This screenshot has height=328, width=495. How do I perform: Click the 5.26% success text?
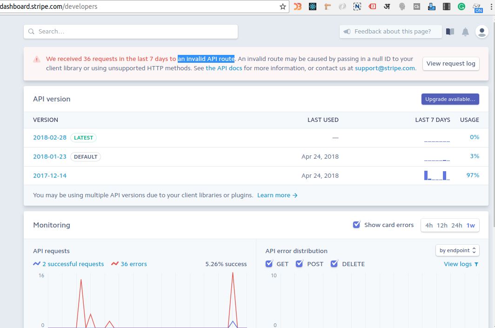click(226, 264)
